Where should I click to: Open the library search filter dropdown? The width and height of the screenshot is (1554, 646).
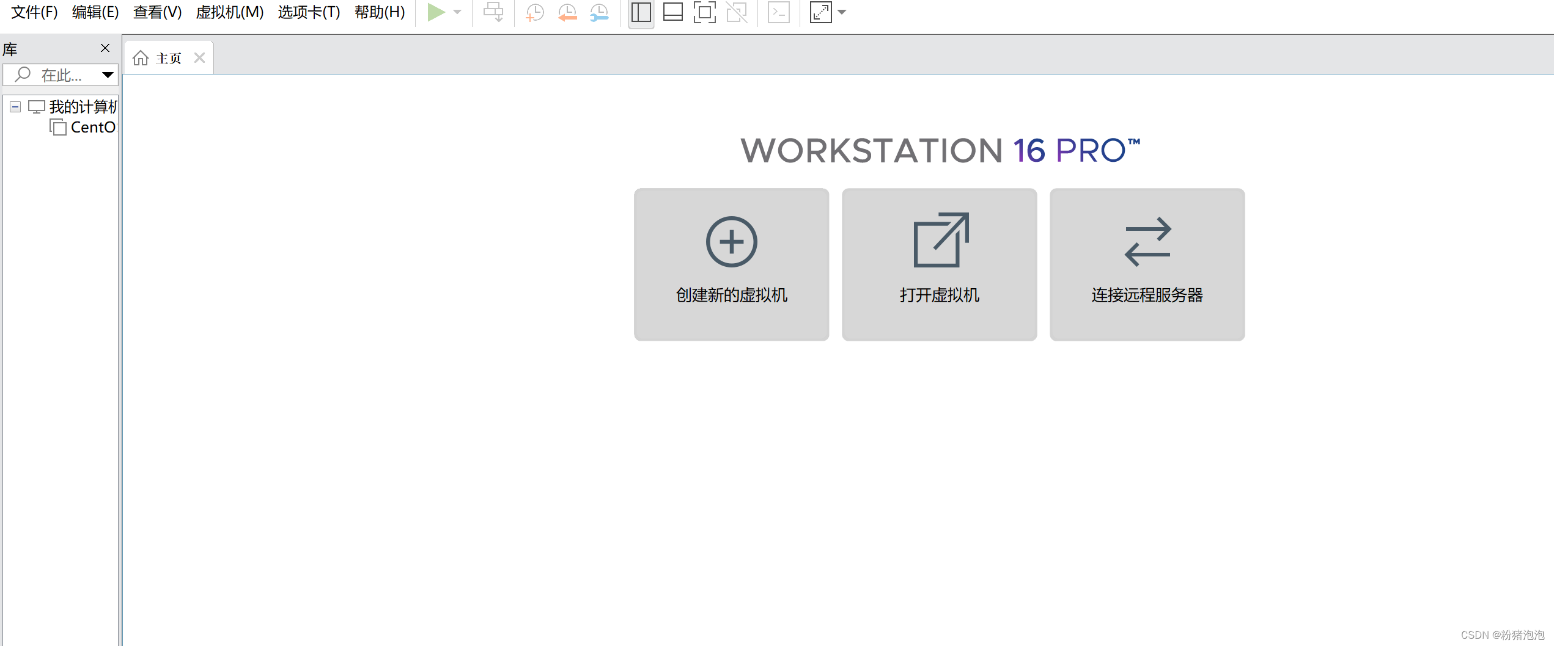[108, 75]
